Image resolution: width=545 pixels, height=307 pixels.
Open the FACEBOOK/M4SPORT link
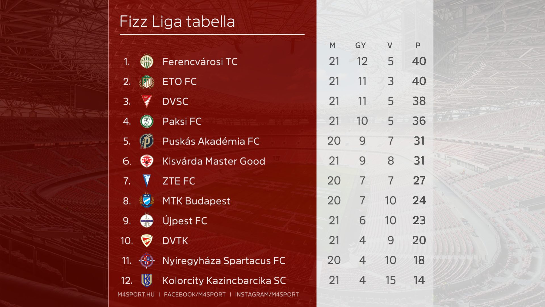click(x=195, y=294)
